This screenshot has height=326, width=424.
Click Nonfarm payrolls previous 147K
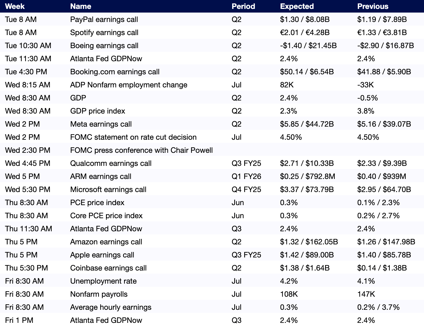click(x=366, y=294)
